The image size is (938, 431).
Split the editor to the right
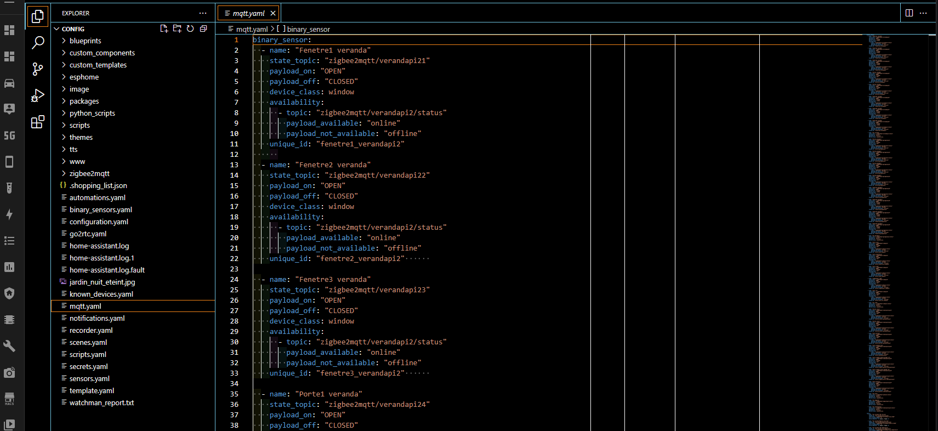(909, 13)
